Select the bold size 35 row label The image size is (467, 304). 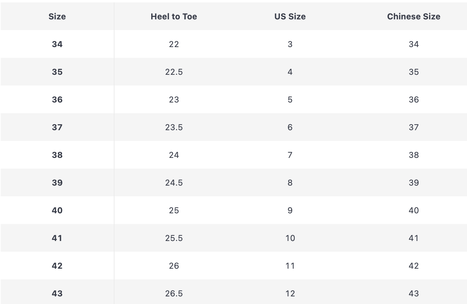click(x=57, y=72)
